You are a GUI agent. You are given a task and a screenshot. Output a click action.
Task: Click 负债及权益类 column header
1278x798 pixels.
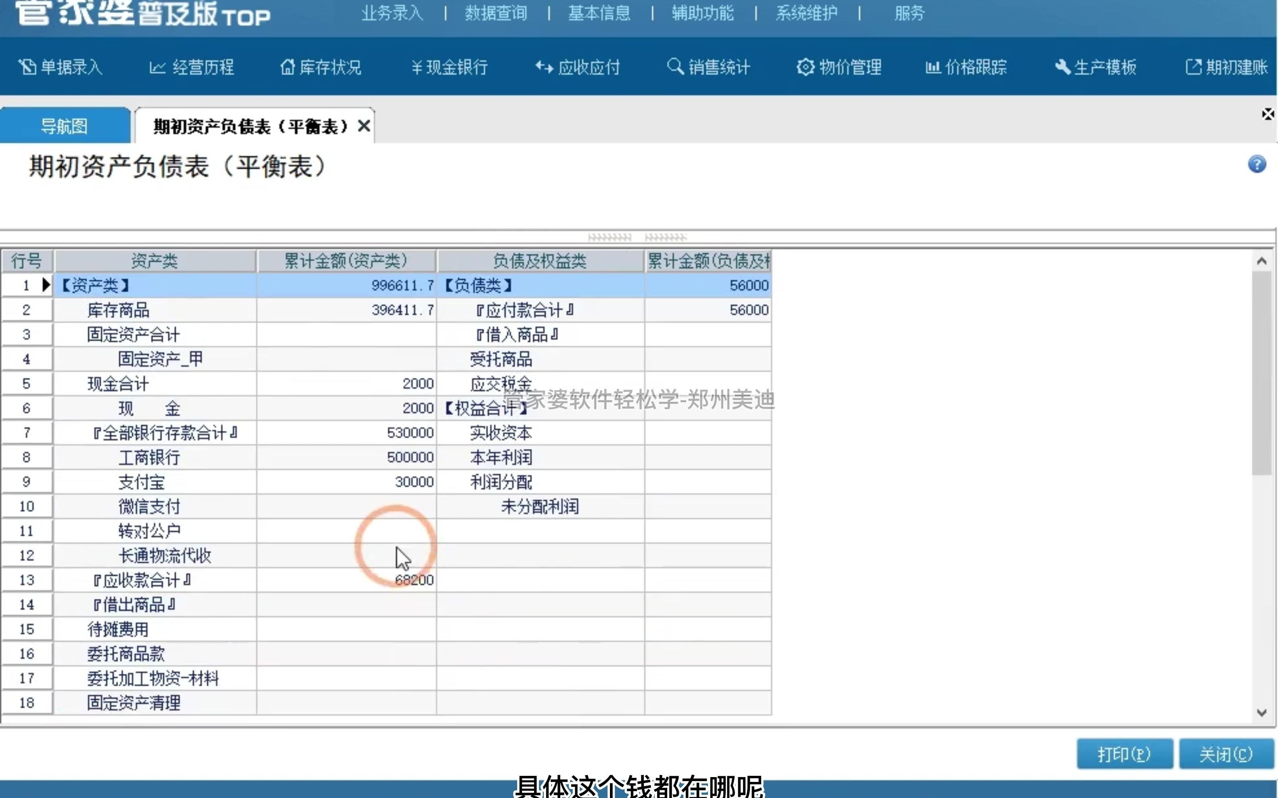[540, 261]
